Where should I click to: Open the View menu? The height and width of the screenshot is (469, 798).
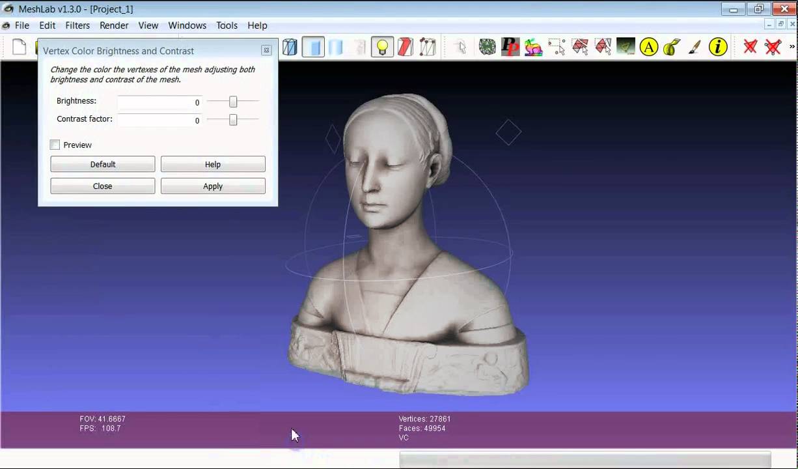148,25
